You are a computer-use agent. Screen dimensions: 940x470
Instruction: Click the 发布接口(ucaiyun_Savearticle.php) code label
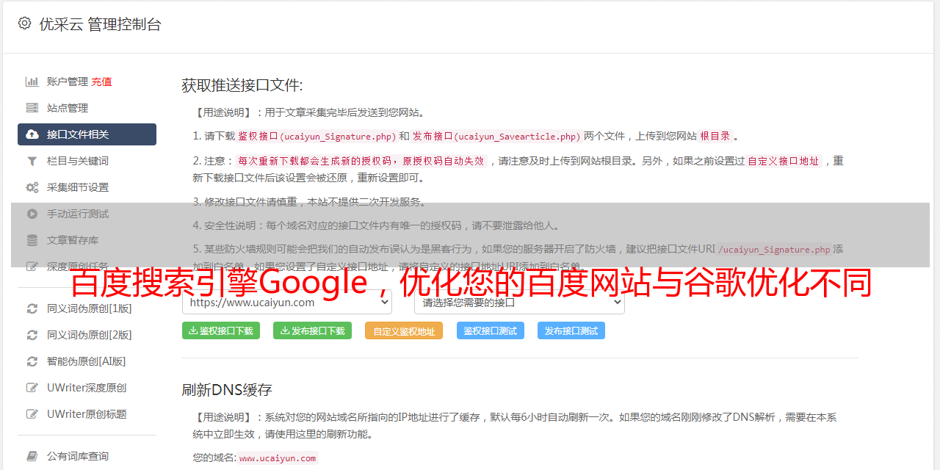497,136
